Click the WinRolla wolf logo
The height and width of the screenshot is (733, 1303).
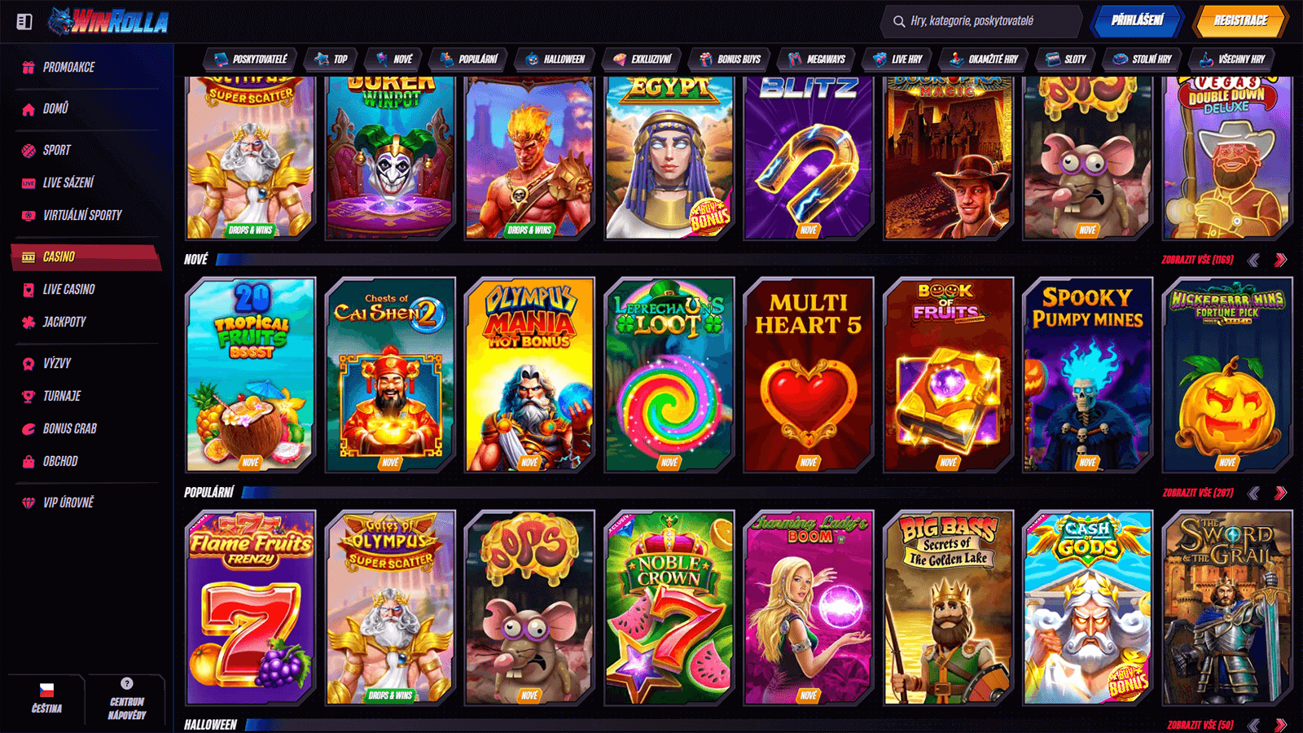click(108, 21)
